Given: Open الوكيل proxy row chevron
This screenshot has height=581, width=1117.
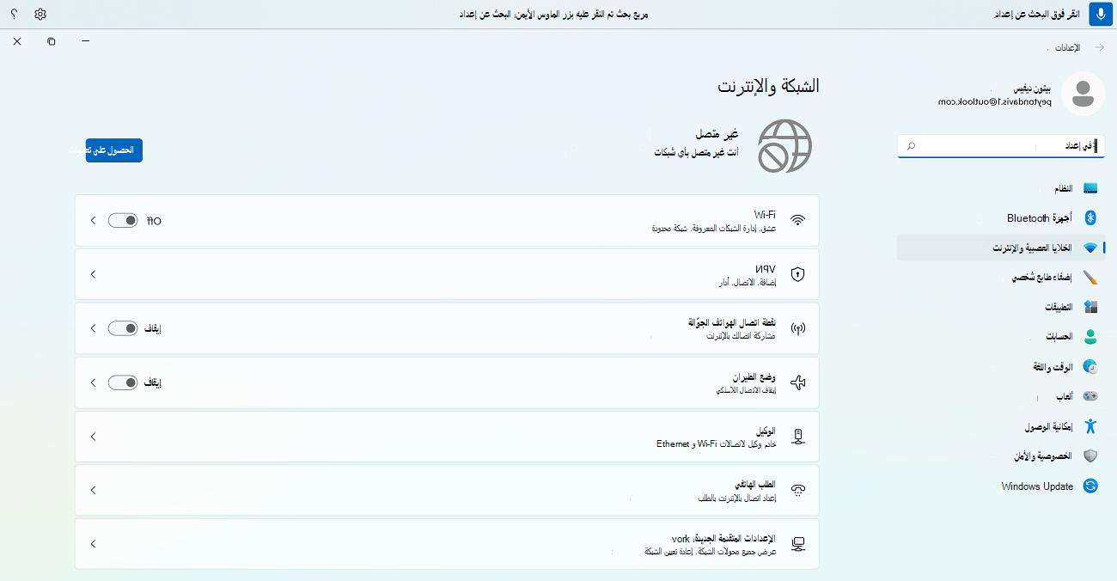Looking at the screenshot, I should pos(93,437).
